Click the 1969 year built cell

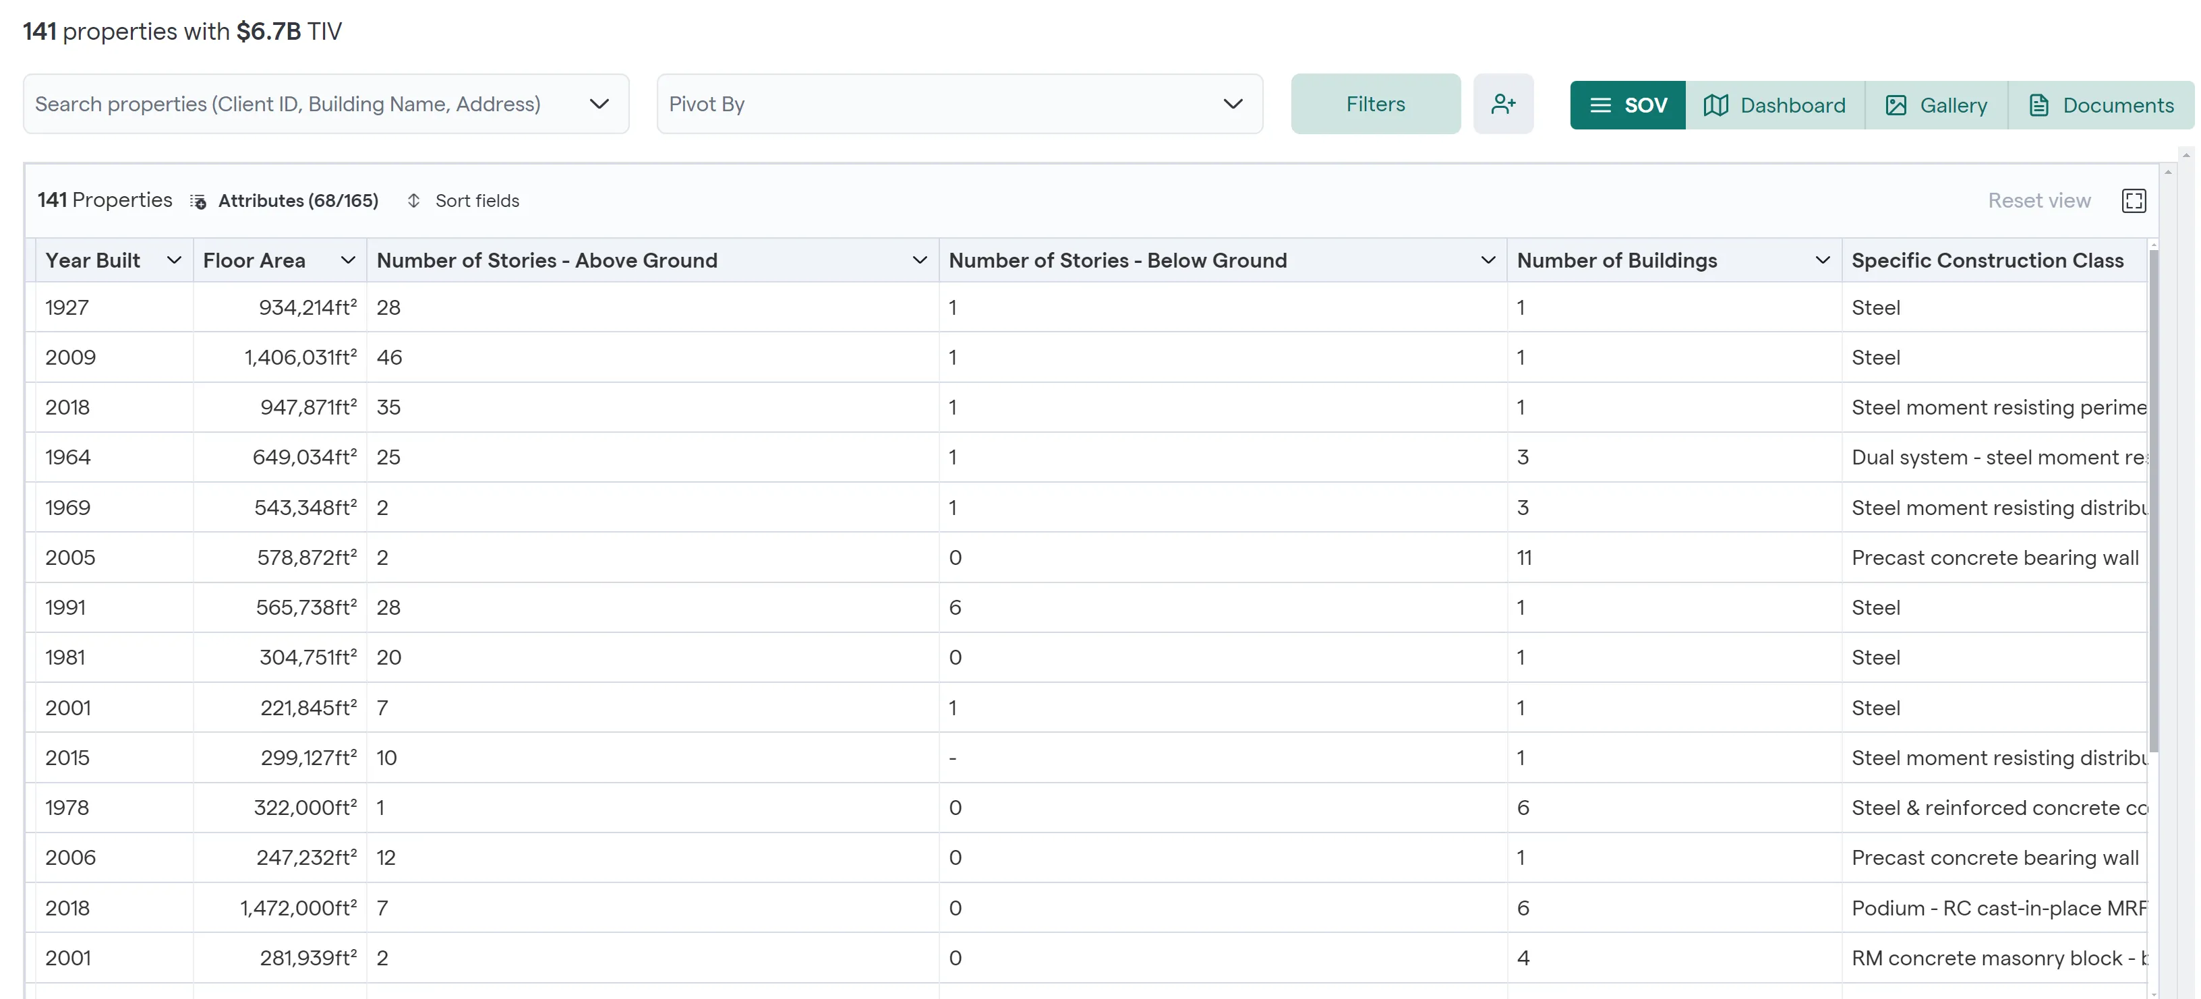click(x=115, y=507)
